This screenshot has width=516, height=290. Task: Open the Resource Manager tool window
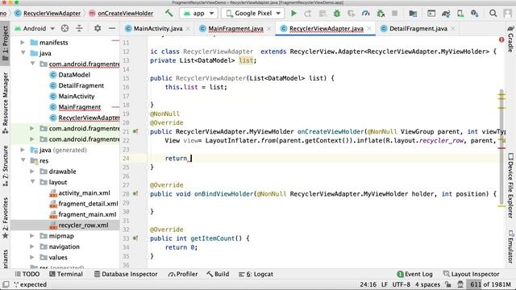6,102
